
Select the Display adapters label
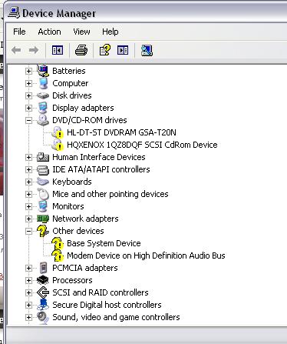coord(83,108)
